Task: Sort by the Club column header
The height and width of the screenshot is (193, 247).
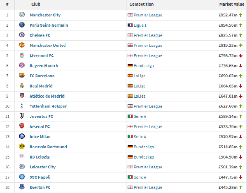Action: click(36, 4)
